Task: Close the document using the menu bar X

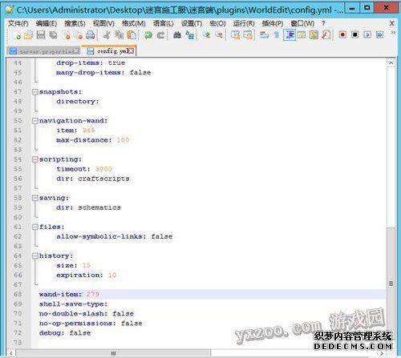Action: point(392,23)
